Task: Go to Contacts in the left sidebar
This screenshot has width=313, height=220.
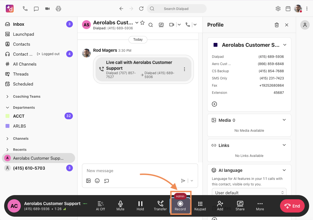Action: click(x=22, y=44)
